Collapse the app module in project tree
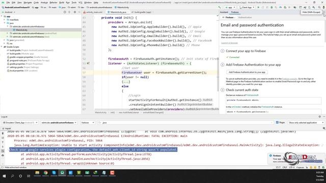This screenshot has height=183, width=326. 2,16
